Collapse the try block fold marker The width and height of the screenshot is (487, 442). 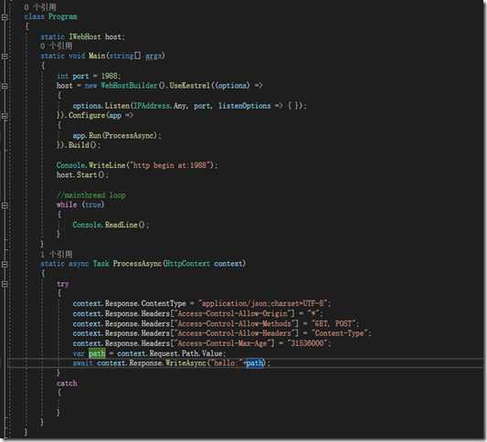(5, 284)
